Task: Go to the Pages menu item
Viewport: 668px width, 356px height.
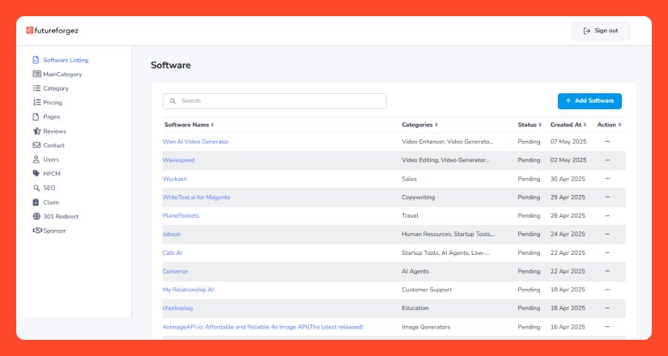Action: tap(52, 117)
